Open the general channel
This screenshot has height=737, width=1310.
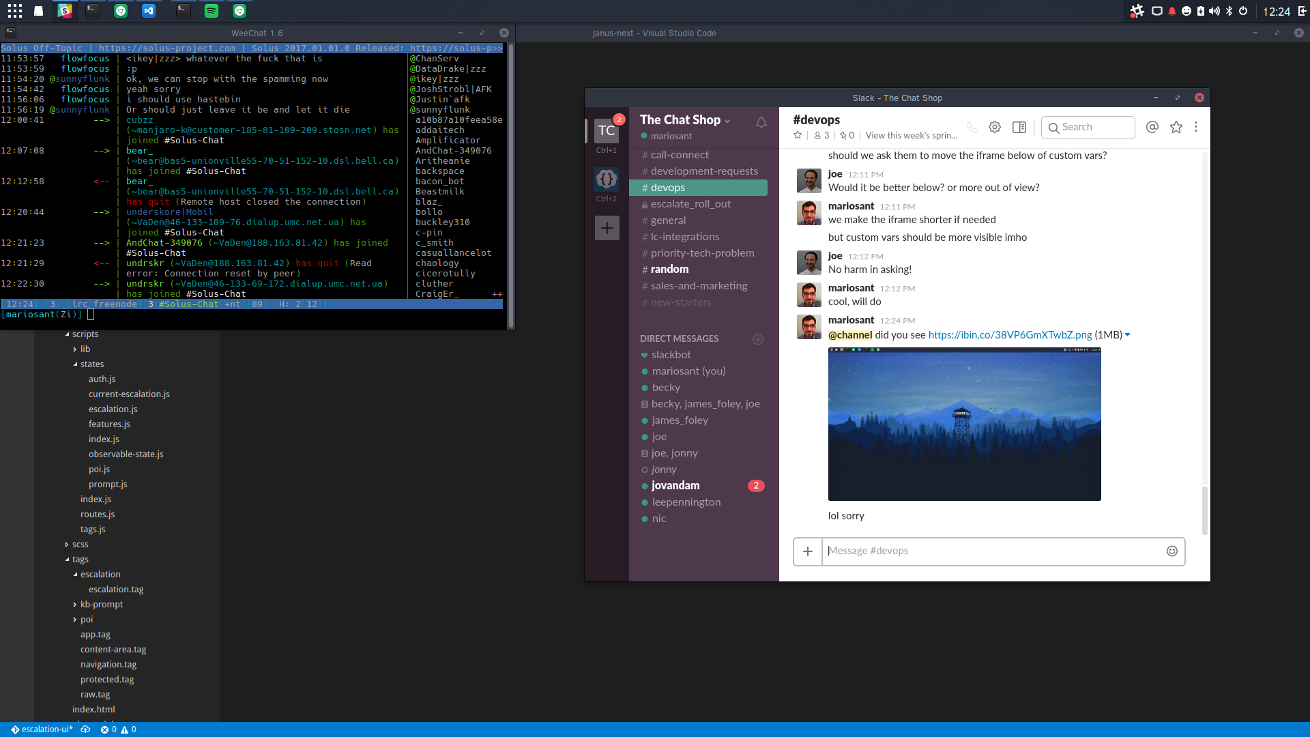698,220
